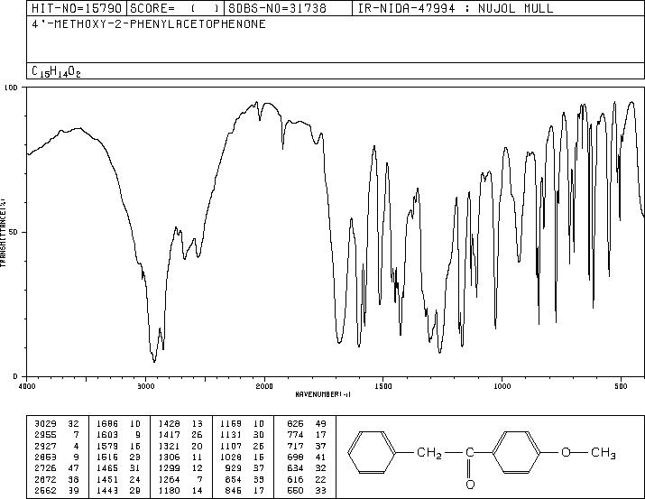The height and width of the screenshot is (499, 645).
Task: Click the carbonyl carbon C in structure
Action: pos(470,452)
